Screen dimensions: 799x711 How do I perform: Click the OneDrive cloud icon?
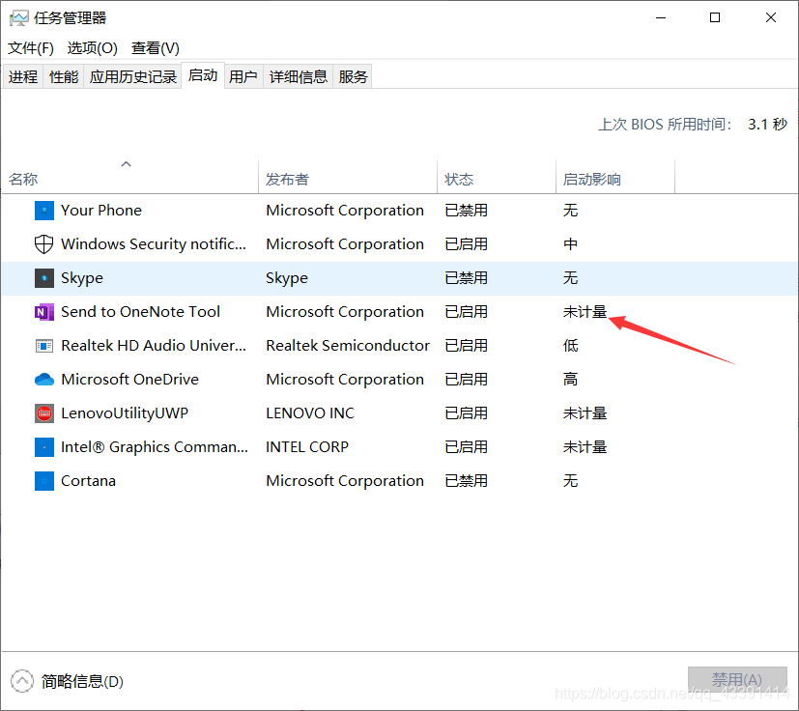(x=44, y=380)
